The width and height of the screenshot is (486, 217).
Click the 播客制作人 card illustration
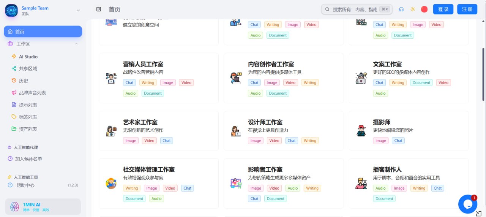[361, 184]
